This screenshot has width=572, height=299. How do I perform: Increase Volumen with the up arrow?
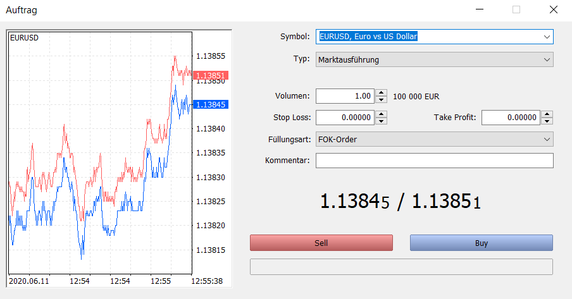[x=381, y=93]
